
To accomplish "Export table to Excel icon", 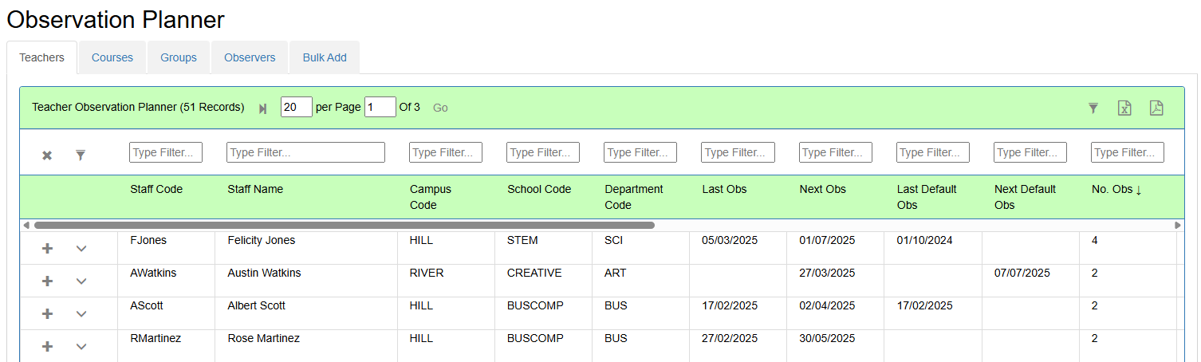I will [1124, 108].
